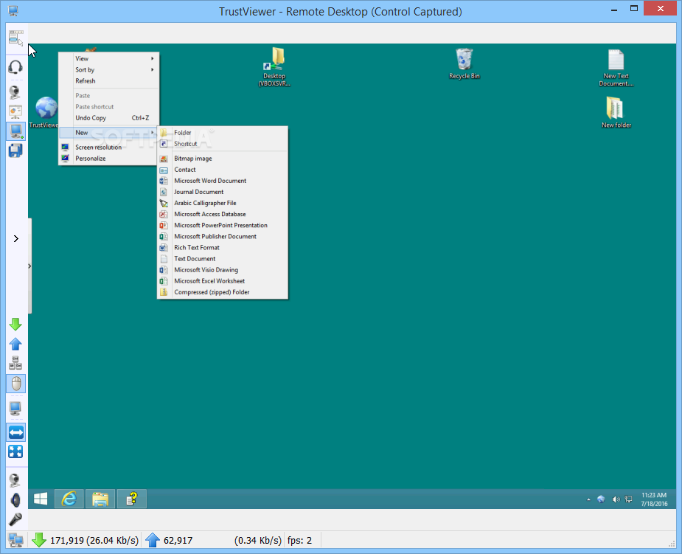Click the networked computers status bar icon
The width and height of the screenshot is (682, 554).
pyautogui.click(x=16, y=540)
